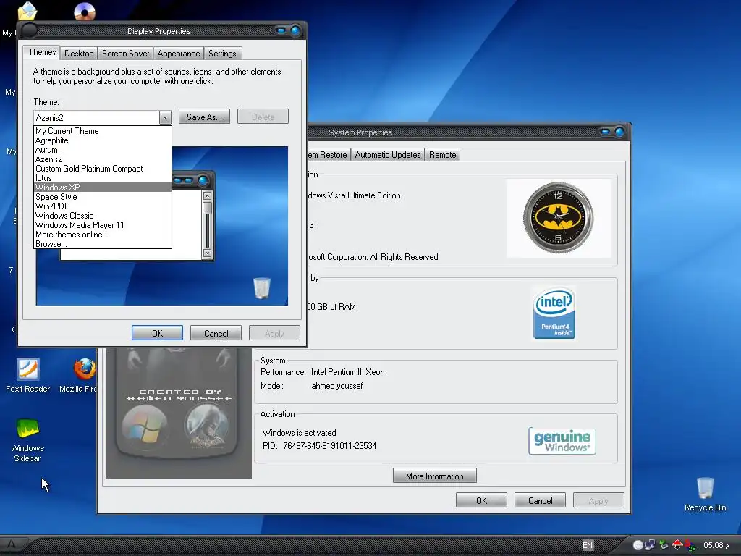Click the network computers icon in the system tray

point(651,544)
